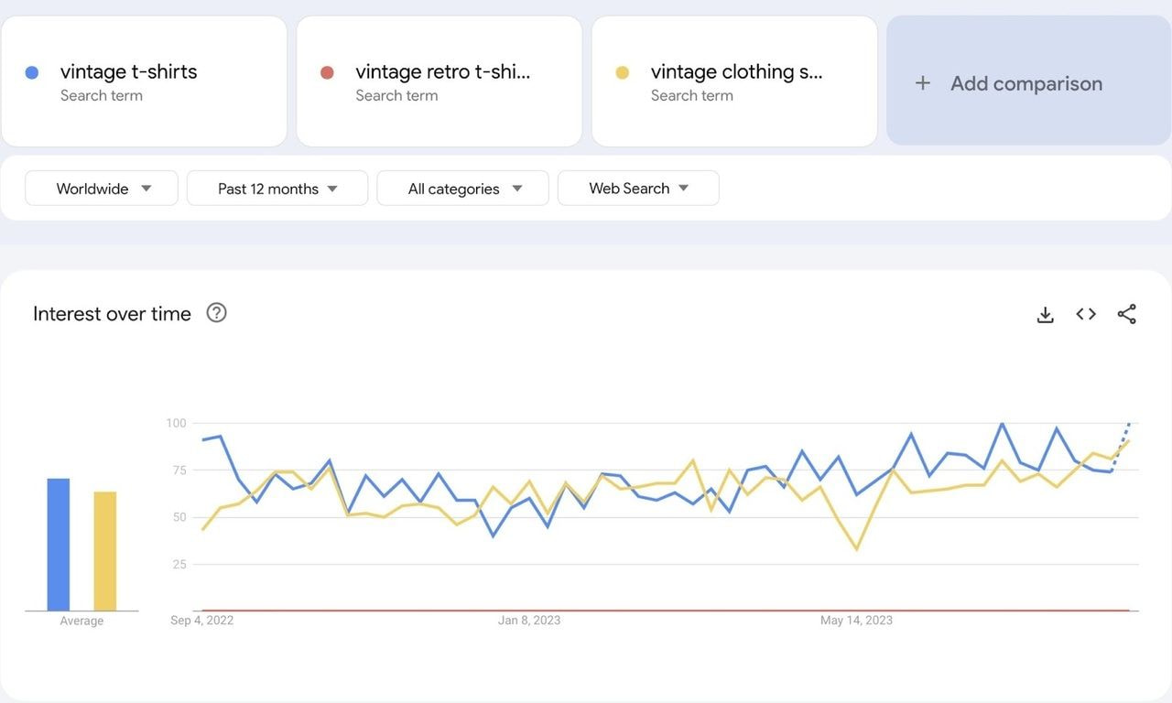The height and width of the screenshot is (703, 1172).
Task: Open the All categories dropdown
Action: [463, 189]
